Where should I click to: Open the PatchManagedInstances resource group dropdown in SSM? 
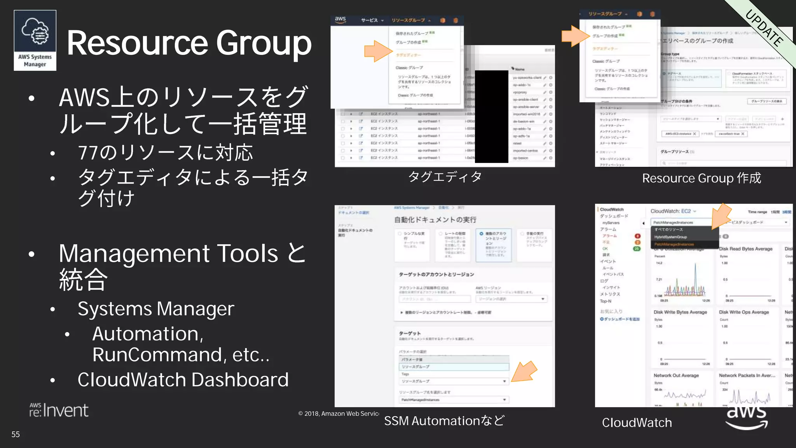coord(454,400)
